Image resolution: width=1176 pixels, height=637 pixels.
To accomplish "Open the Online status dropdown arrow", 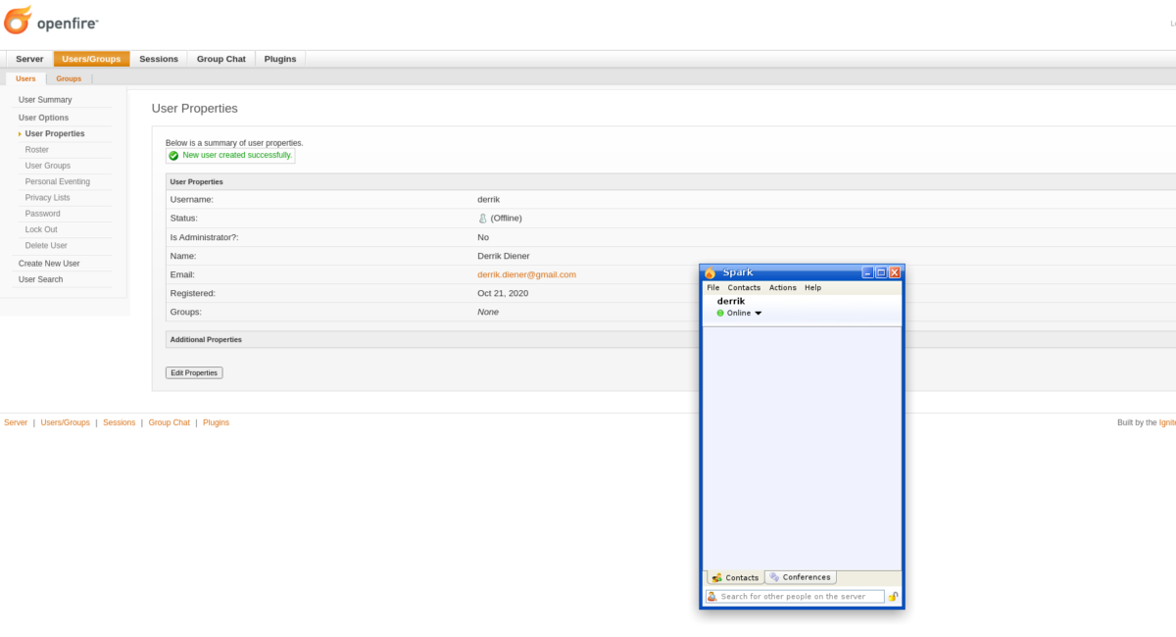I will pos(759,314).
